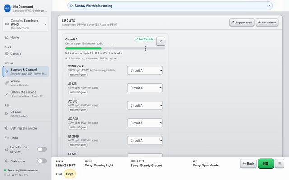289x180 pixels.
Task: Click Undo in the sidebar
Action: pos(26,138)
